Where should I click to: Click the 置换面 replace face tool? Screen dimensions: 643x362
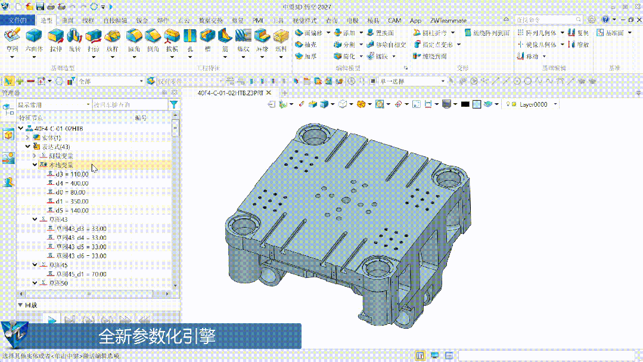click(x=381, y=33)
